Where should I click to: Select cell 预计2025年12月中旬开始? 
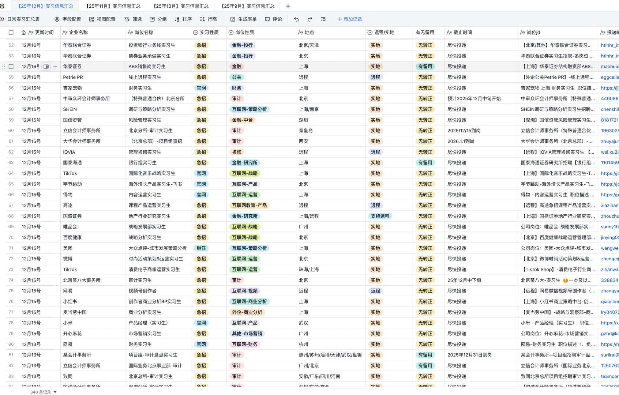click(x=481, y=99)
